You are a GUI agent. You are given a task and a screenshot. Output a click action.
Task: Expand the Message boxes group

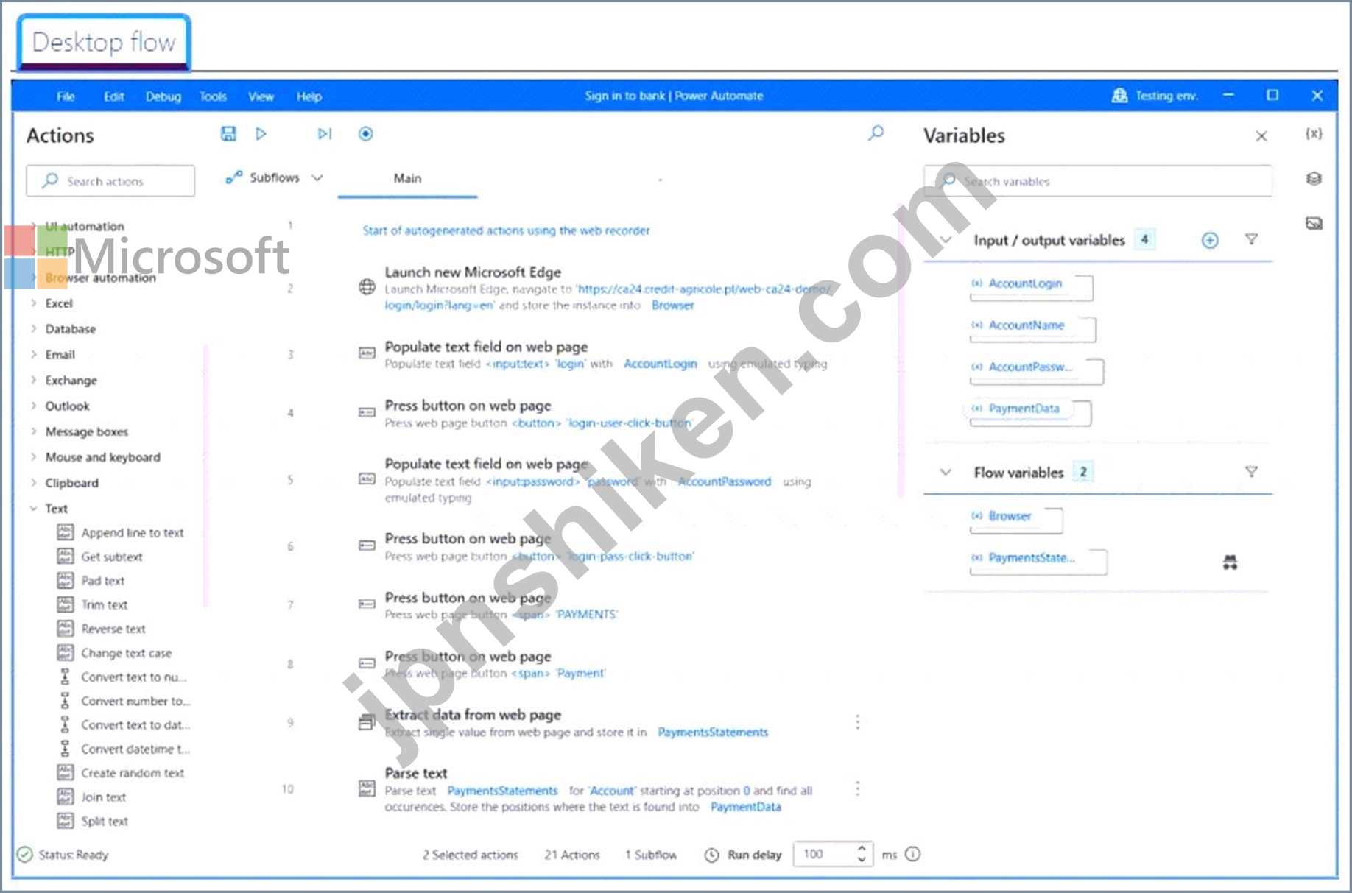coord(33,431)
